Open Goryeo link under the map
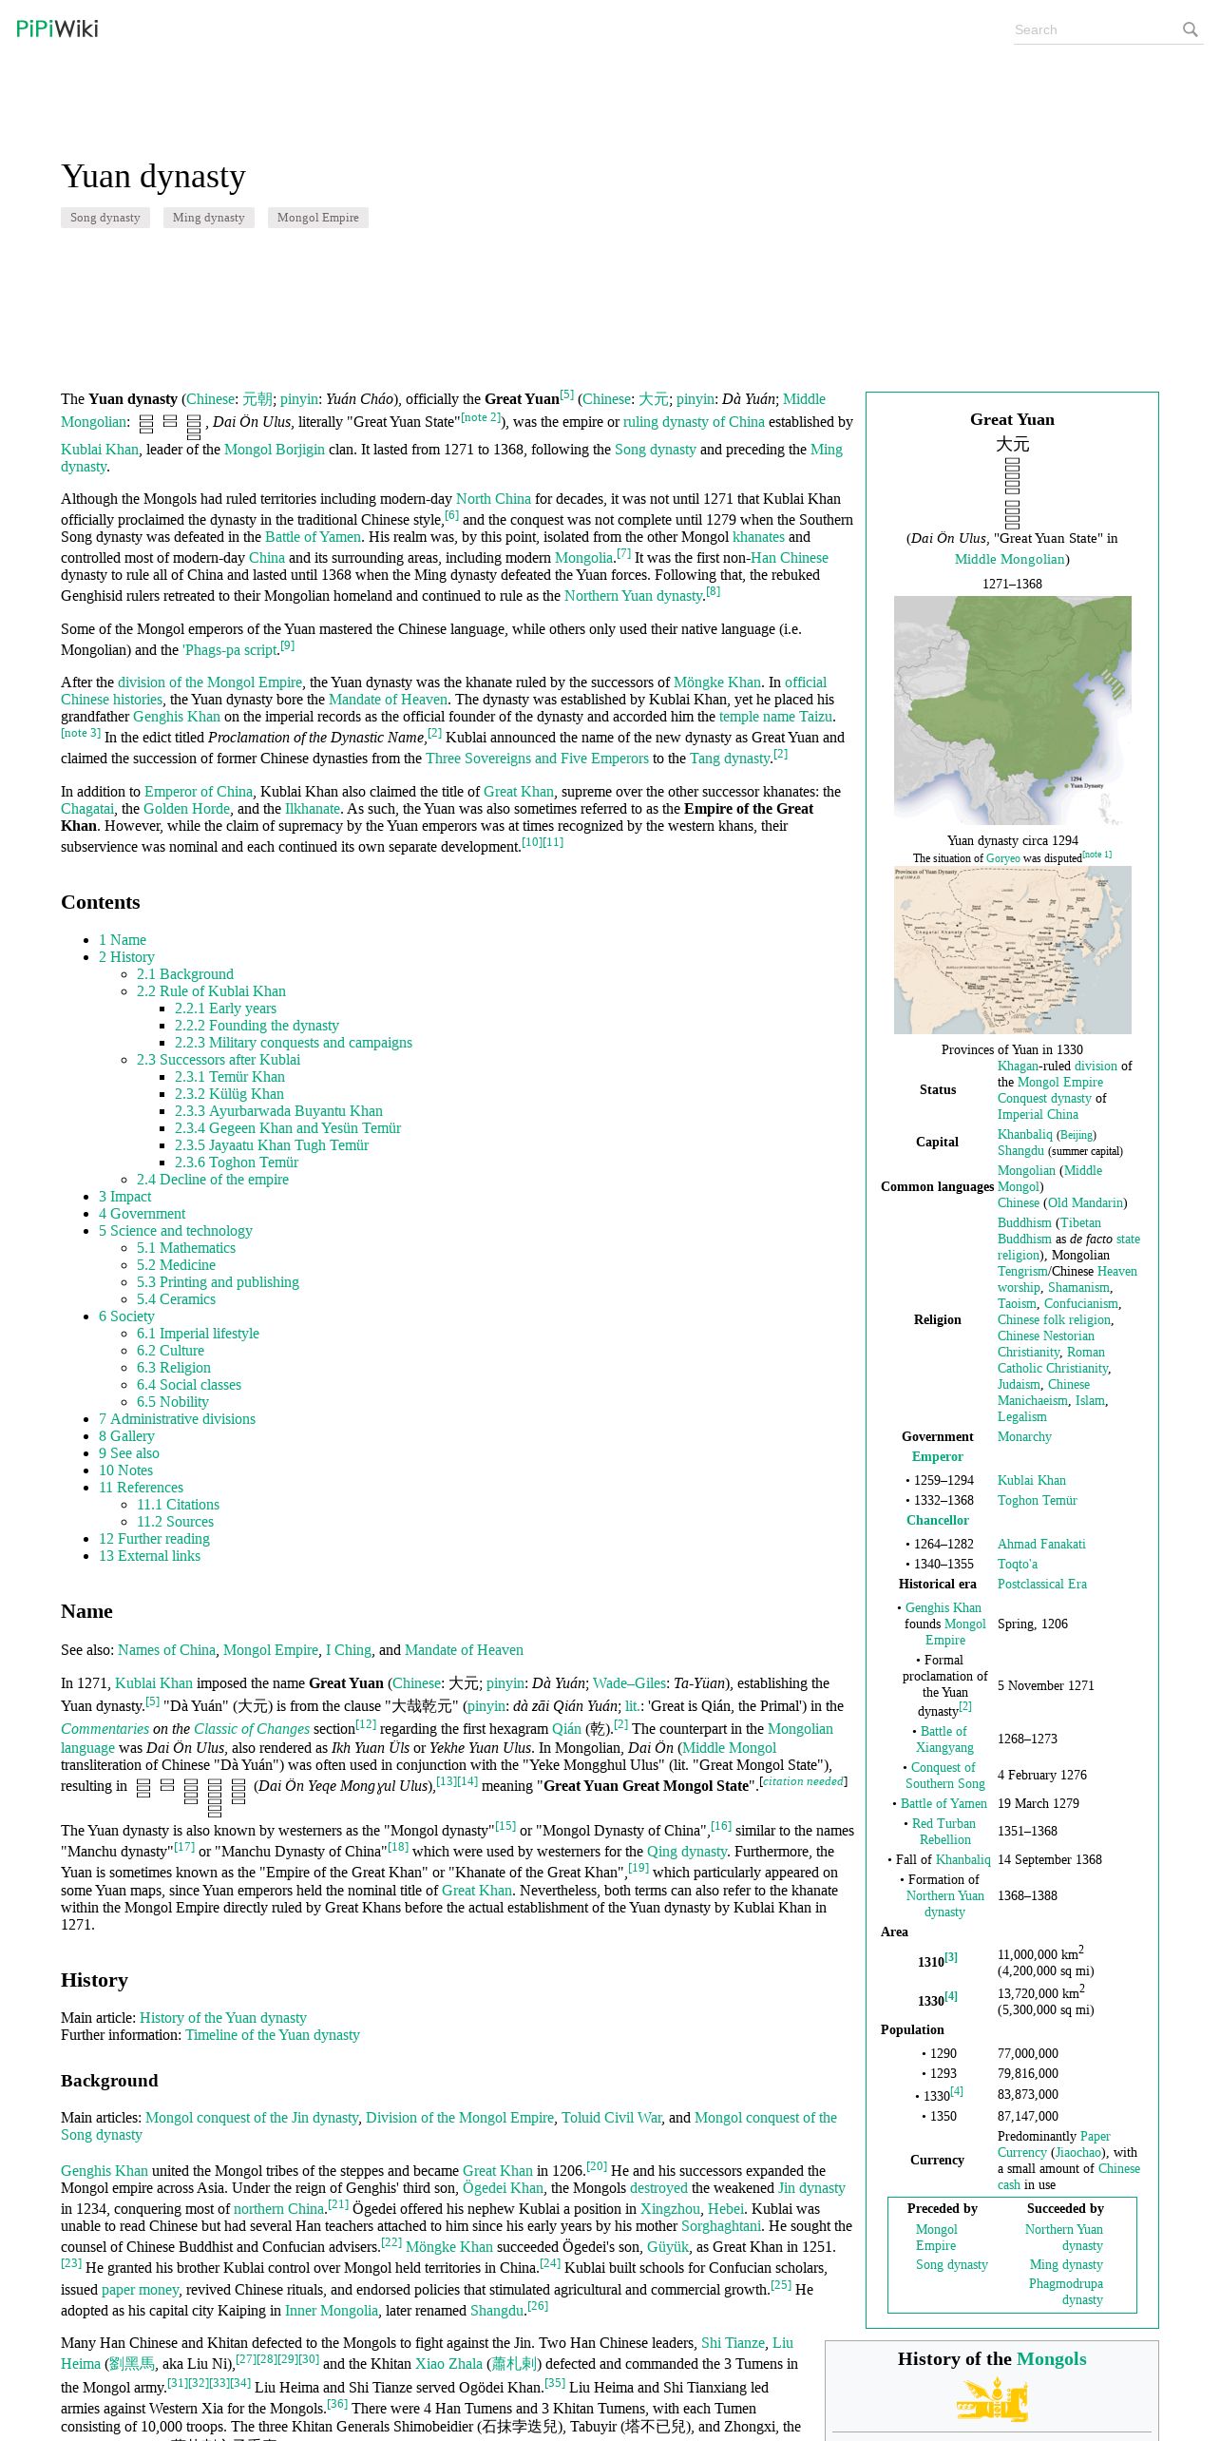Image resolution: width=1220 pixels, height=2441 pixels. point(1002,858)
